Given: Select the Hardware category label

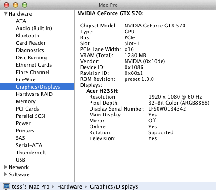Looking at the screenshot, I should point(20,14).
